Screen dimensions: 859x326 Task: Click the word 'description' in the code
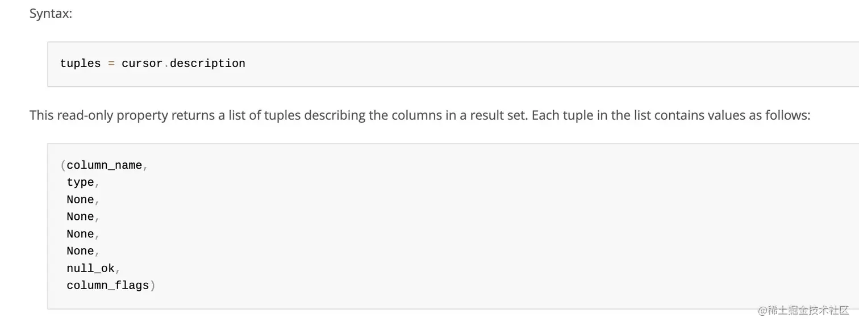[x=207, y=64]
